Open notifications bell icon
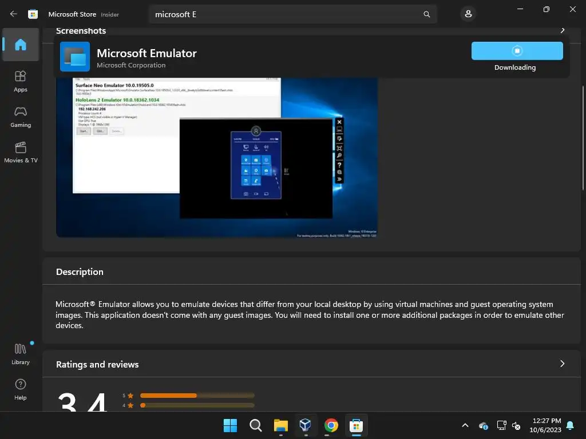Viewport: 586px width, 439px height. click(570, 425)
